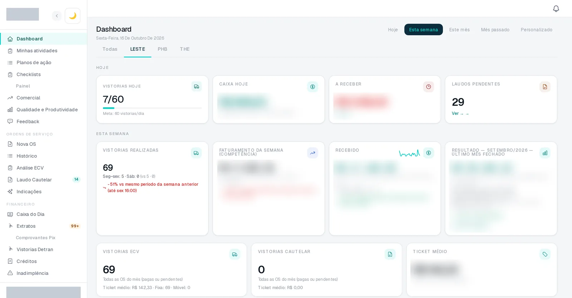Select the Mês passado period filter
Viewport: 572px width, 298px height.
click(x=495, y=30)
